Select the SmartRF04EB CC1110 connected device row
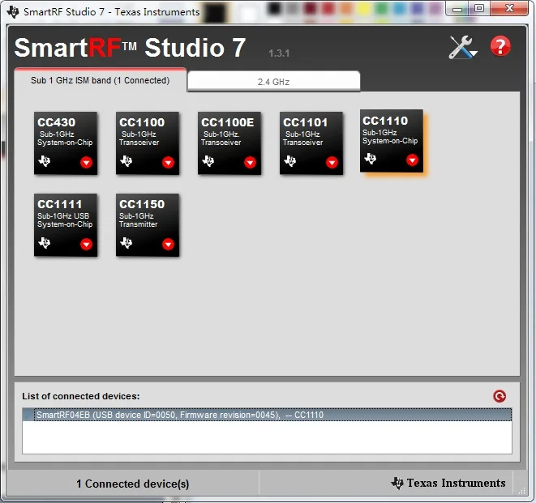Screen dimensions: 536x503 (x=267, y=415)
